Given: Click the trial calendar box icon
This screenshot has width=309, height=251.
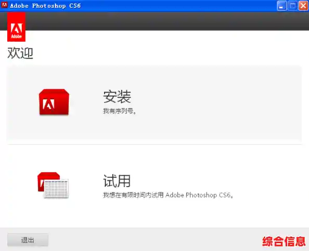Looking at the screenshot, I should tap(53, 185).
